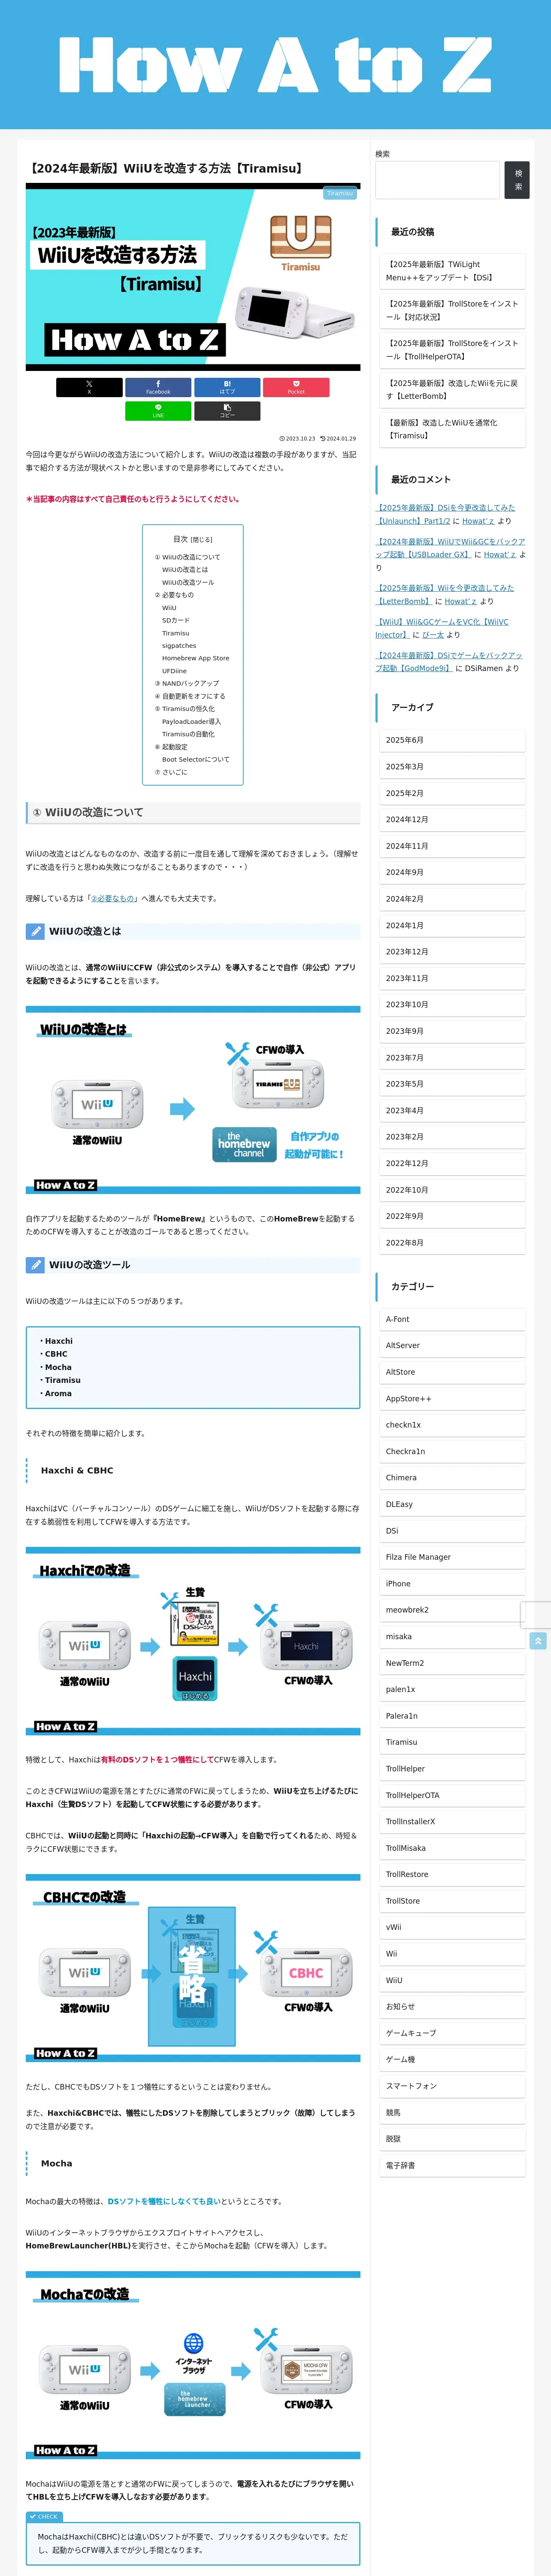Copy the article link with コピー button
The image size is (551, 2576).
click(227, 411)
